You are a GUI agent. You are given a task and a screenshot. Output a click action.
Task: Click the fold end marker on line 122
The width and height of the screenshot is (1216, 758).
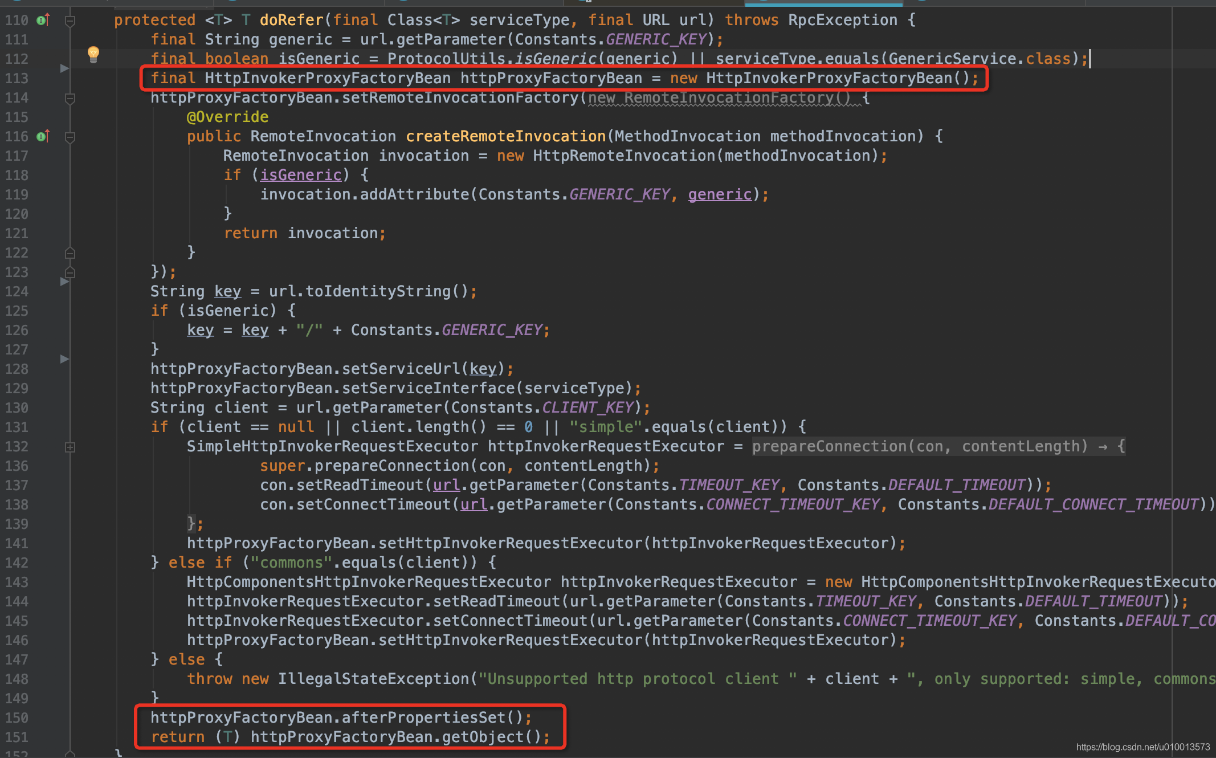coord(70,253)
